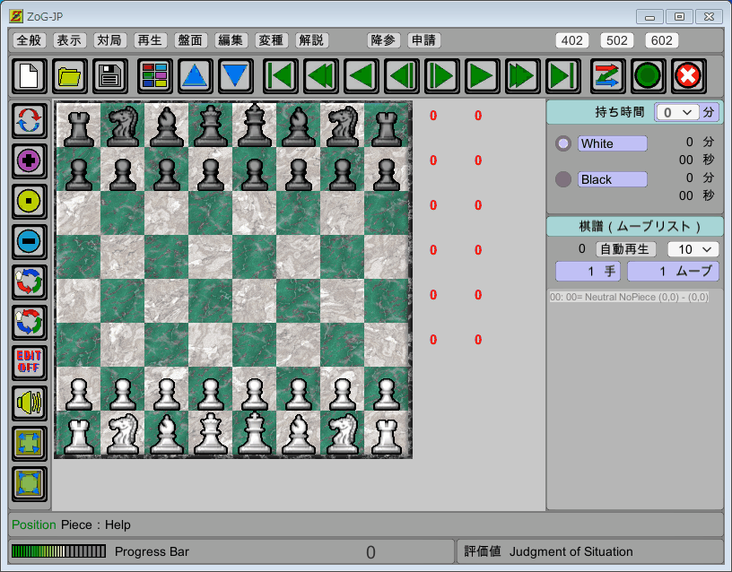The height and width of the screenshot is (572, 732).
Task: Click the new blank document icon
Action: [30, 75]
